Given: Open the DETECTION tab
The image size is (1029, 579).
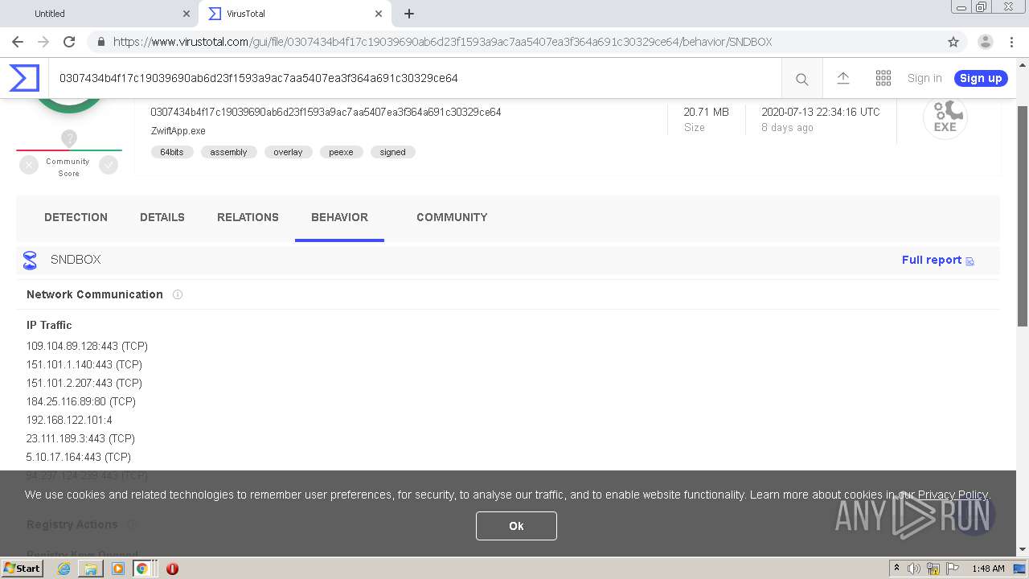Looking at the screenshot, I should [x=76, y=217].
